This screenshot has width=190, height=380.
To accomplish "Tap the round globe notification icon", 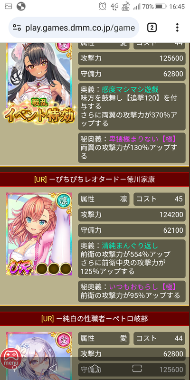I will [x=21, y=7].
